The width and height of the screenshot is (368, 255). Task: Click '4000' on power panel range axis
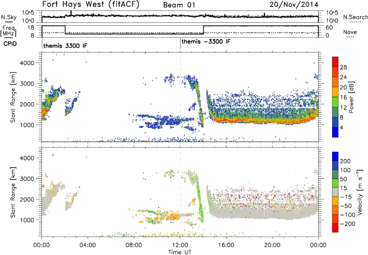tap(27, 63)
